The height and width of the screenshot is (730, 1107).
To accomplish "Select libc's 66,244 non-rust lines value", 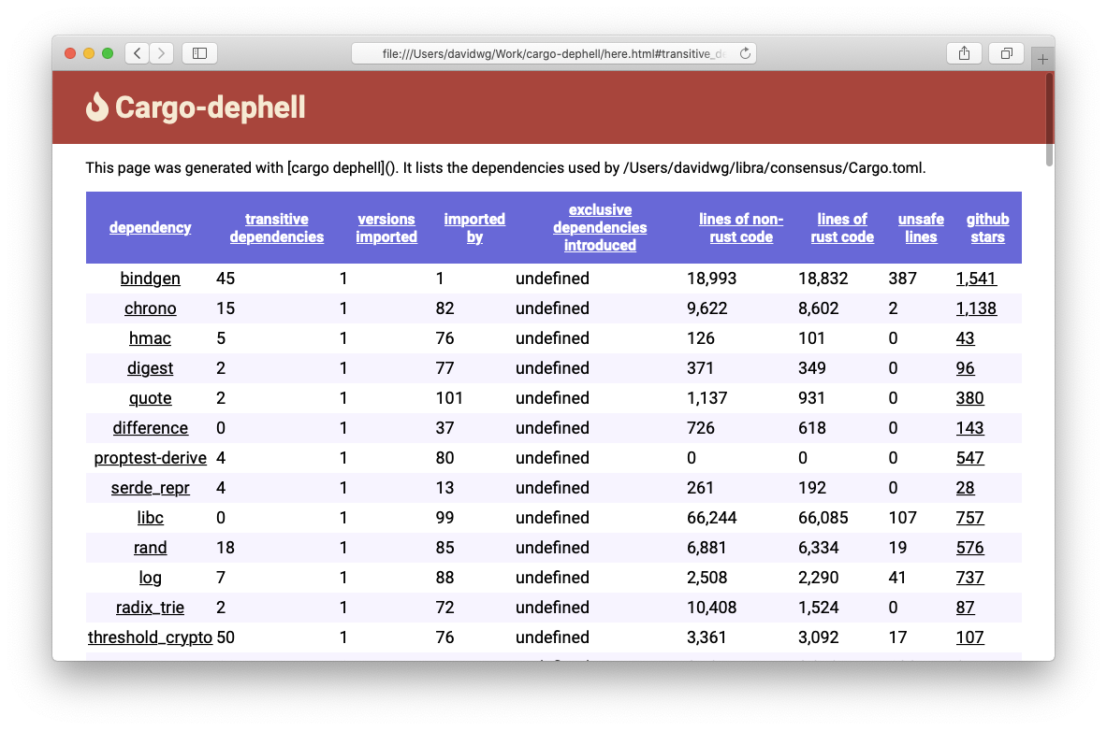I will pos(711,518).
